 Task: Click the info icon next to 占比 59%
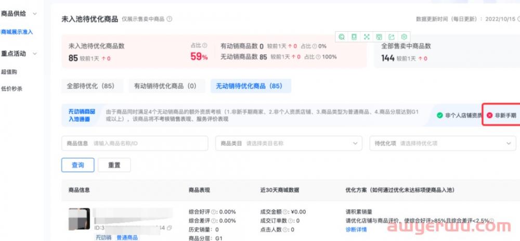click(x=205, y=46)
